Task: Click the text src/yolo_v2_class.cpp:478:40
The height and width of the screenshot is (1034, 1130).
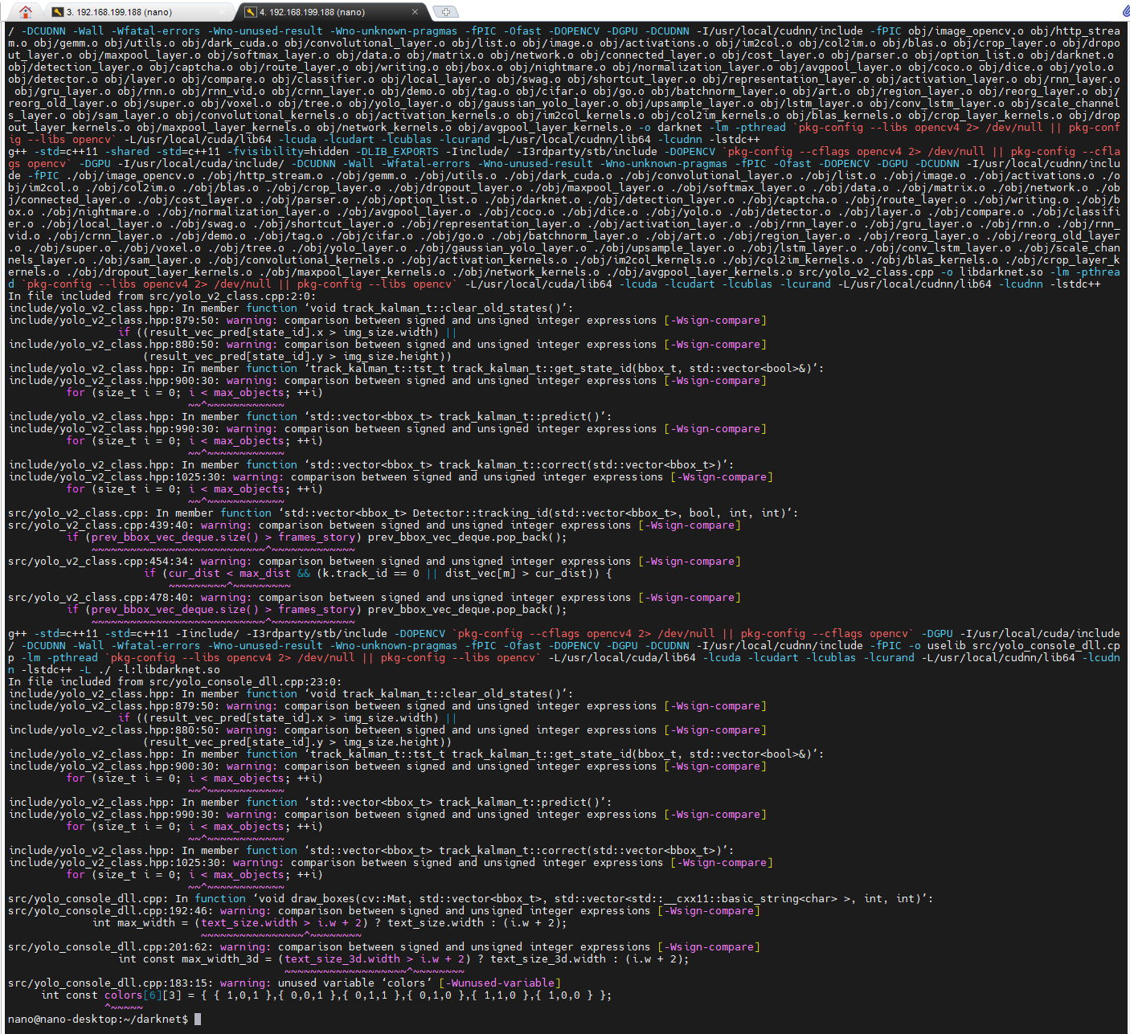Action: point(101,597)
